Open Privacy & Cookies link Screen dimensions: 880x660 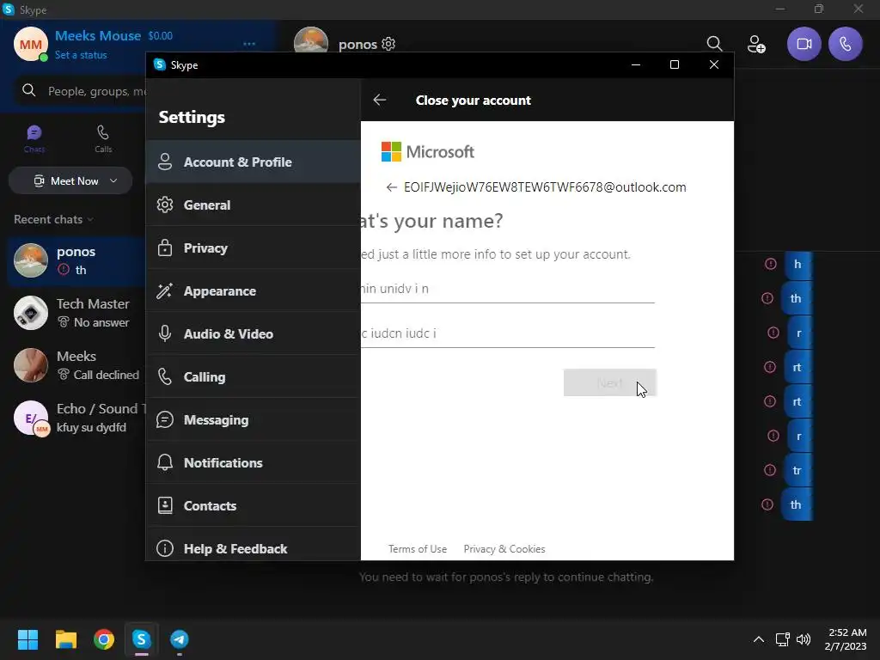click(504, 549)
